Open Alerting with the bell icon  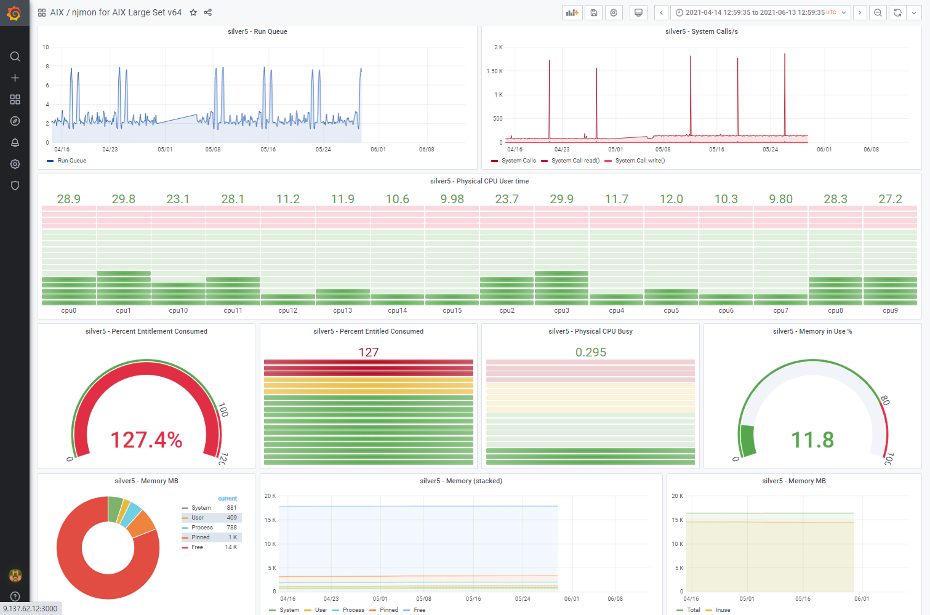[15, 143]
